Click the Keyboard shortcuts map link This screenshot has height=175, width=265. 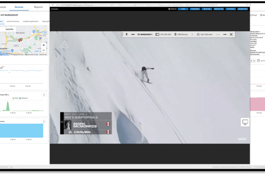[x=18, y=55]
